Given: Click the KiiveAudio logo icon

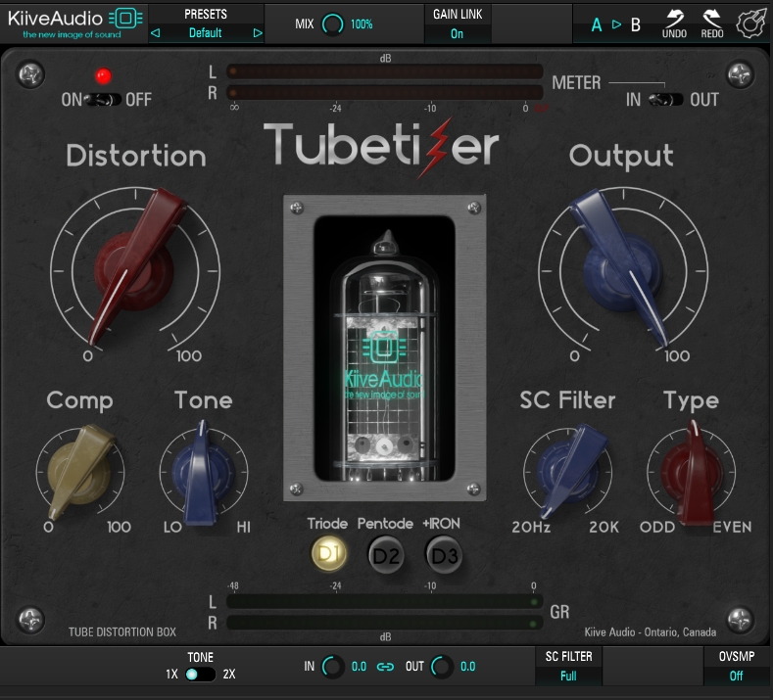Looking at the screenshot, I should [x=125, y=19].
